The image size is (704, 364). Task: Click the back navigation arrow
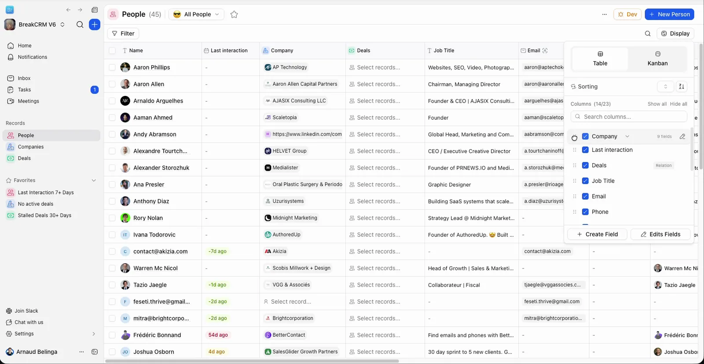(68, 10)
